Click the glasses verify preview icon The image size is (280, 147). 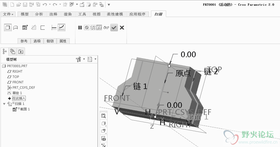tap(106, 28)
